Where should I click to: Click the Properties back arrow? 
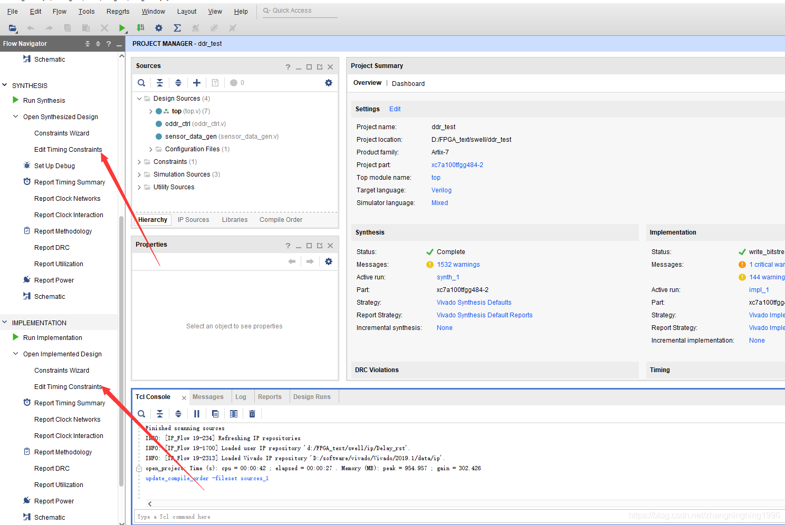pos(292,261)
